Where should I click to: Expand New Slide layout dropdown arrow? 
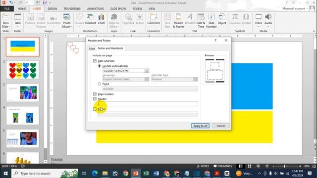[x=9, y=27]
